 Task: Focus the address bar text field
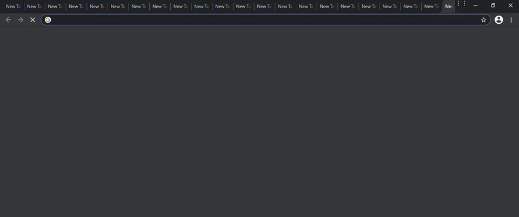tap(265, 20)
